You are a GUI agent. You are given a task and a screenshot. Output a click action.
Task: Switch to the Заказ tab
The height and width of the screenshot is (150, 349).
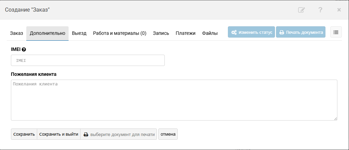[x=16, y=33]
